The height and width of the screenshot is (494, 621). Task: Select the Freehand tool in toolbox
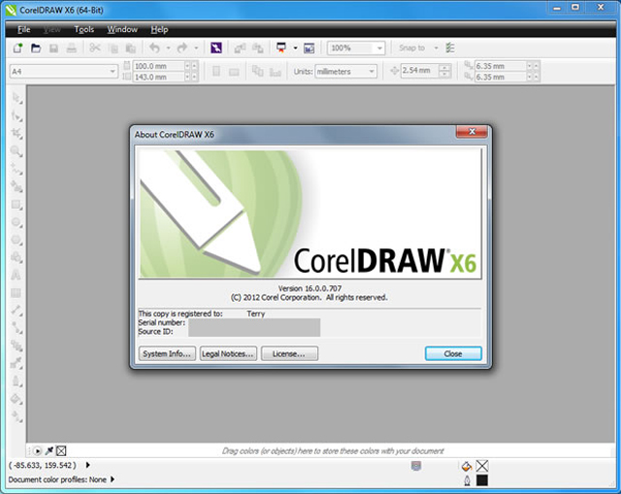click(x=16, y=169)
